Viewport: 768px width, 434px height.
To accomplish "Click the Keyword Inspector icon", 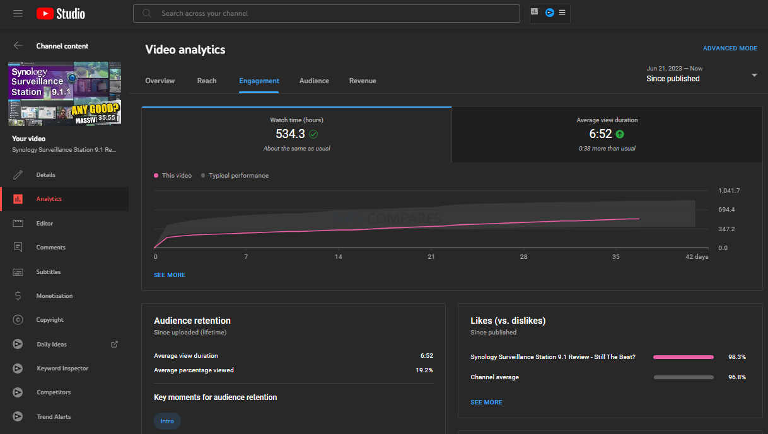I will pyautogui.click(x=18, y=368).
